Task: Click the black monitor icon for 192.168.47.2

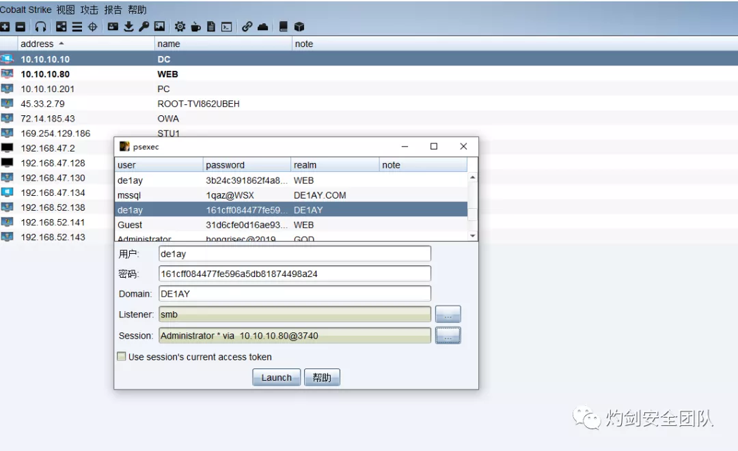Action: pos(7,148)
